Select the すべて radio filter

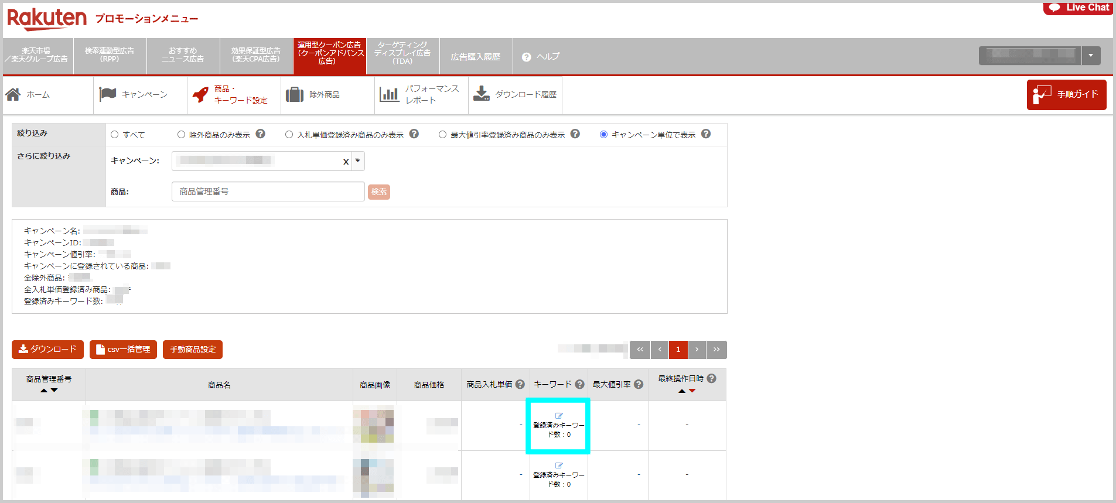pyautogui.click(x=115, y=135)
